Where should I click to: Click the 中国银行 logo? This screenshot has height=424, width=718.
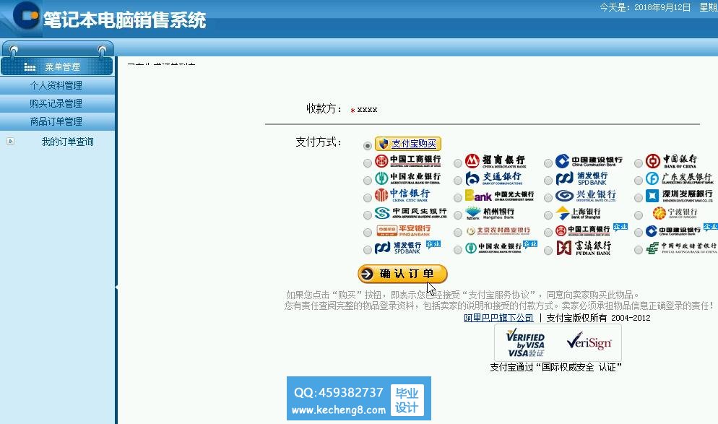point(671,161)
